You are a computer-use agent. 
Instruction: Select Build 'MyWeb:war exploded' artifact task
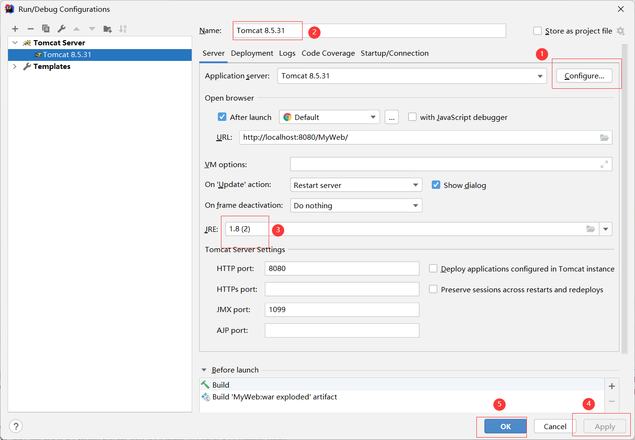(x=402, y=397)
